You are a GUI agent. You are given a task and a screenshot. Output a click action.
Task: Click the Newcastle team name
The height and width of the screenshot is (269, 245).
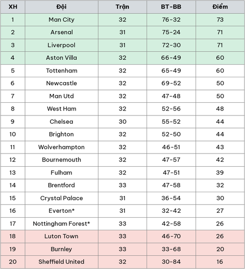pos(62,83)
